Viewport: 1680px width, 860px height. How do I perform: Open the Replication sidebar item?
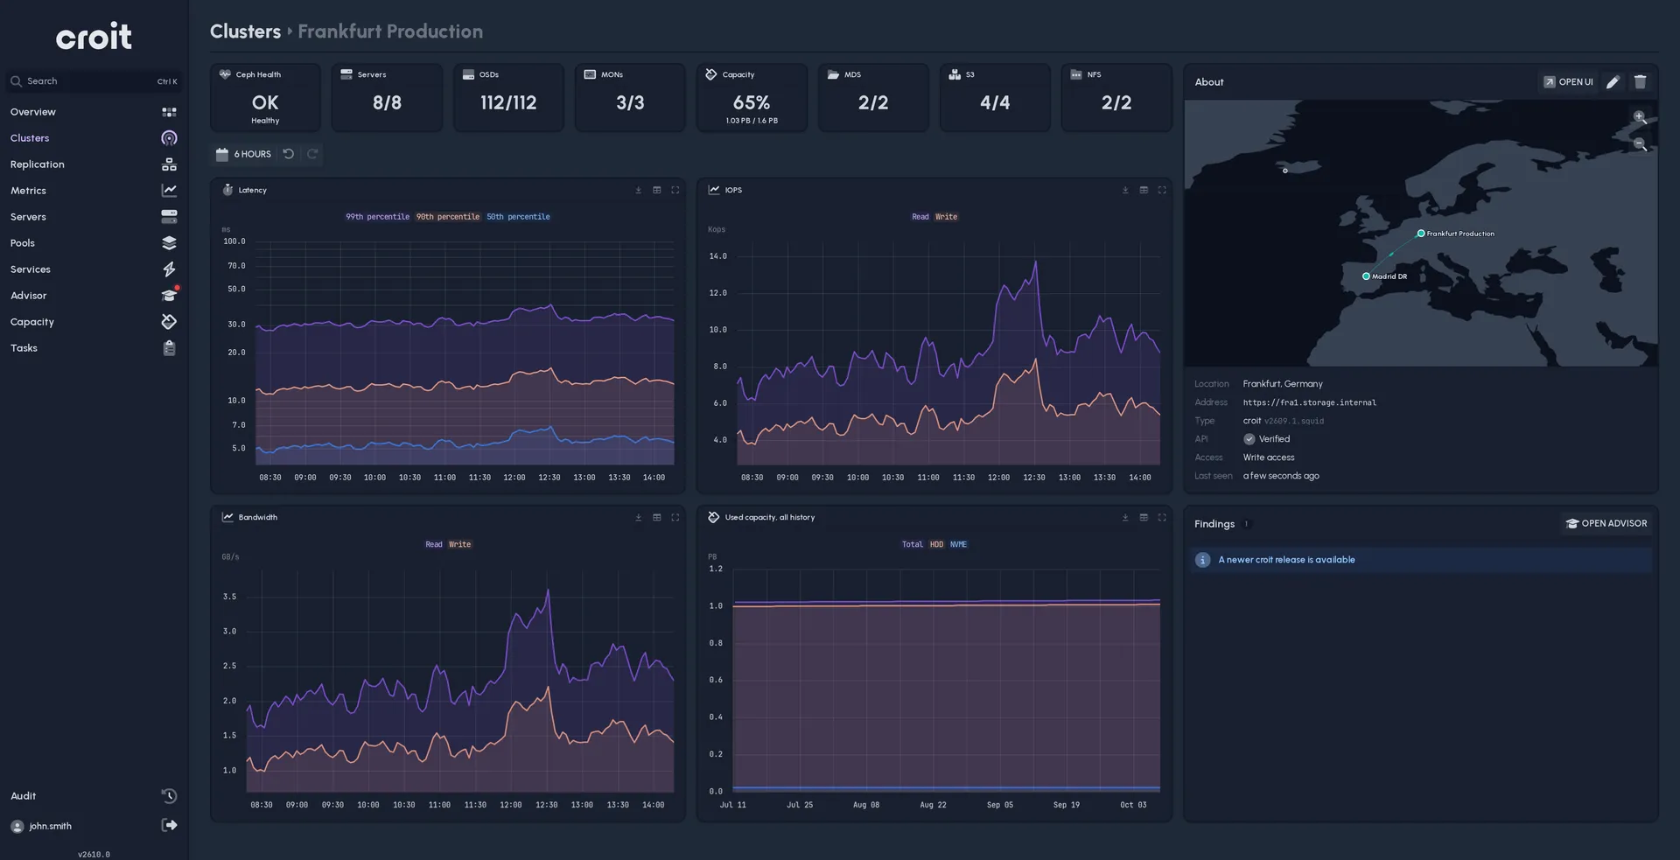click(x=93, y=164)
